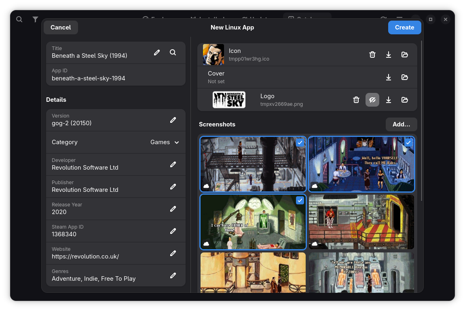The image size is (465, 311).
Task: Edit the app title with pencil icon
Action: coord(157,53)
